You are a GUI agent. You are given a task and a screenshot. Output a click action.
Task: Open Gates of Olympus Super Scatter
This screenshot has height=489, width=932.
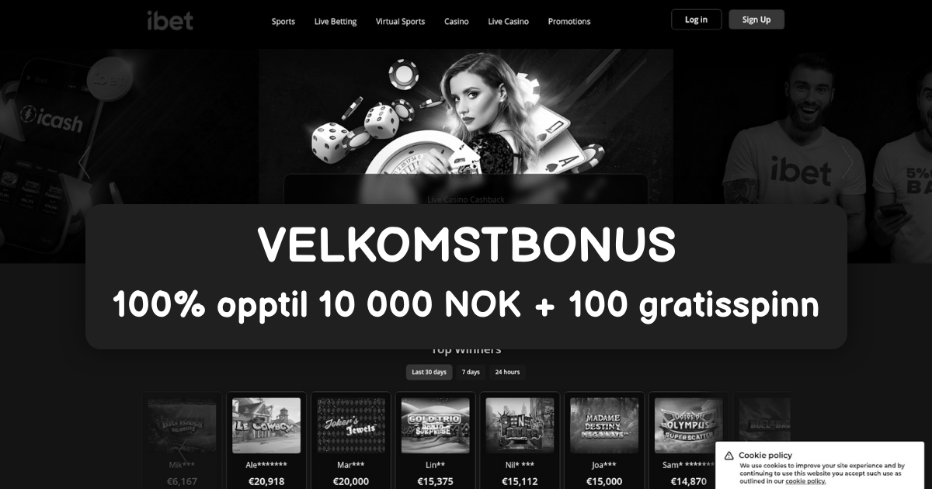(x=689, y=425)
